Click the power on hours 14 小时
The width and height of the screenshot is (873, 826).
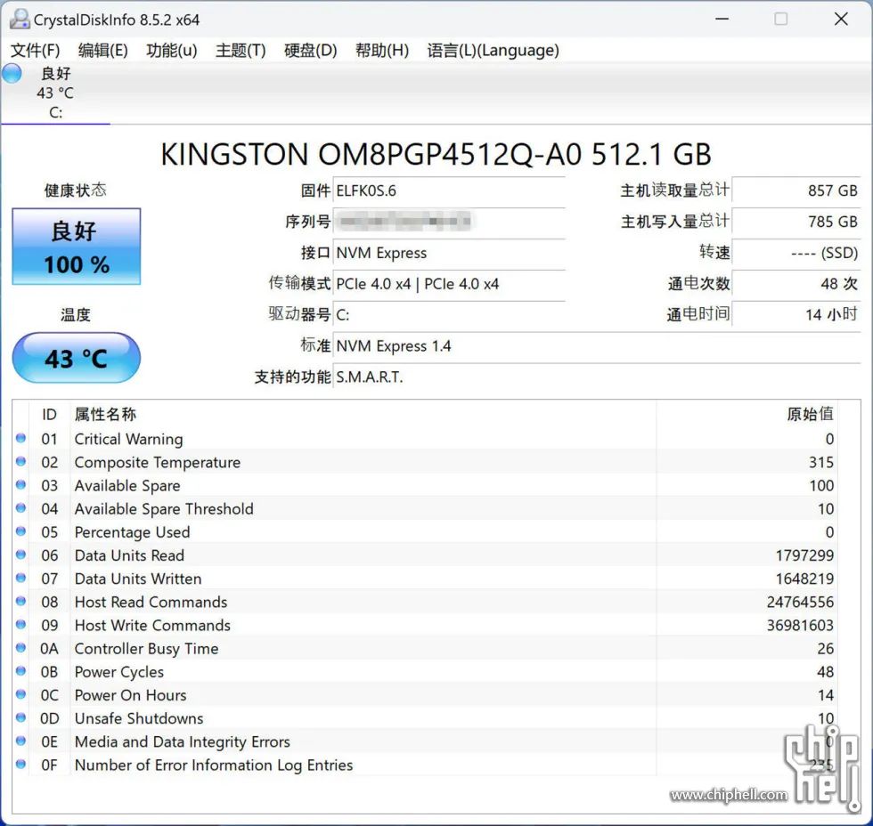[x=796, y=315]
